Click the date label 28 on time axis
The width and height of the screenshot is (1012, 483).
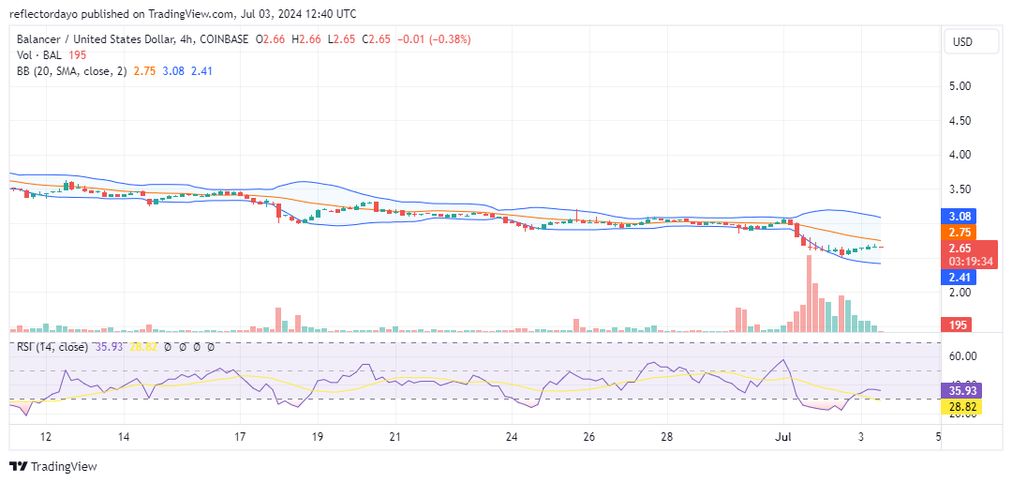coord(667,437)
